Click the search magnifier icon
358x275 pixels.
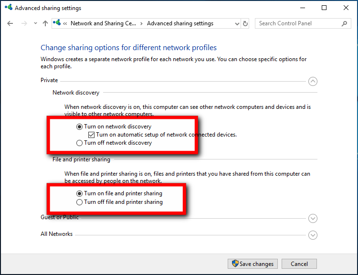click(344, 23)
